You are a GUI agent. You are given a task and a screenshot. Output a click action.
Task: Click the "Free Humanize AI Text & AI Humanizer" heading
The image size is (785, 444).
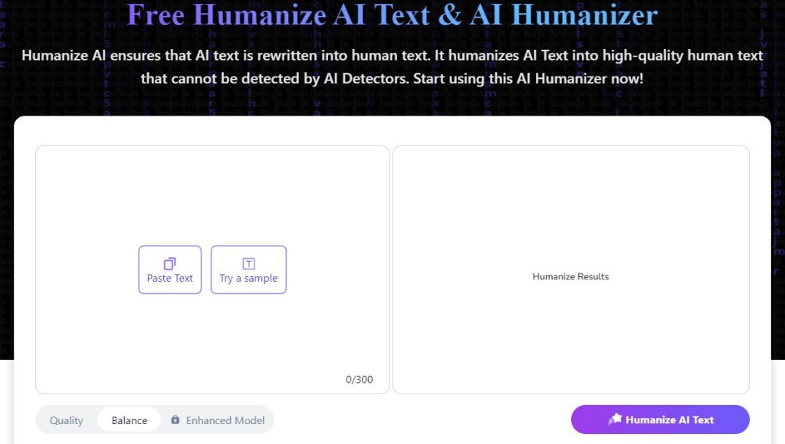coord(392,15)
